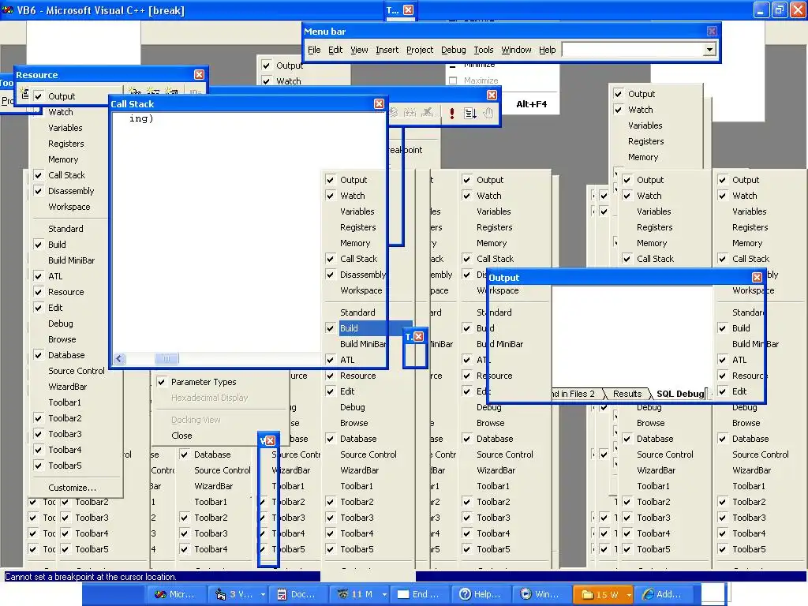
Task: Open the End ... taskbar button
Action: coord(419,594)
